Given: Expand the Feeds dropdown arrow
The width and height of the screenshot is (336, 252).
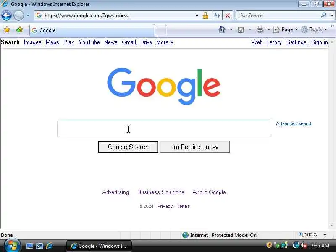Looking at the screenshot, I should tap(250, 29).
